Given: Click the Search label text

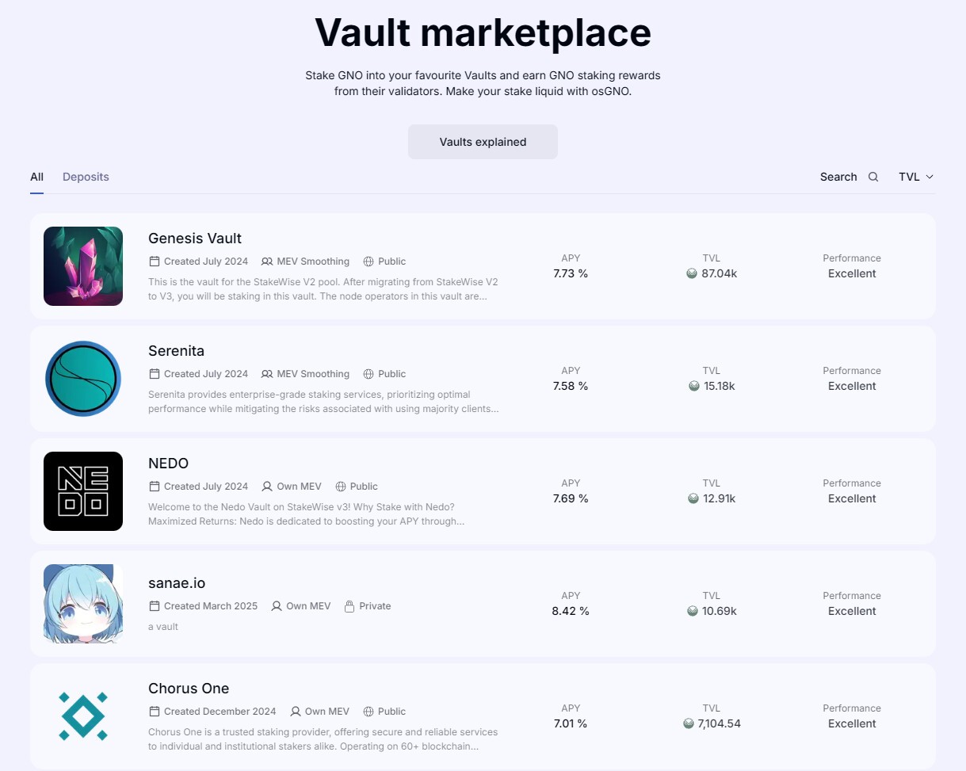Looking at the screenshot, I should point(838,177).
